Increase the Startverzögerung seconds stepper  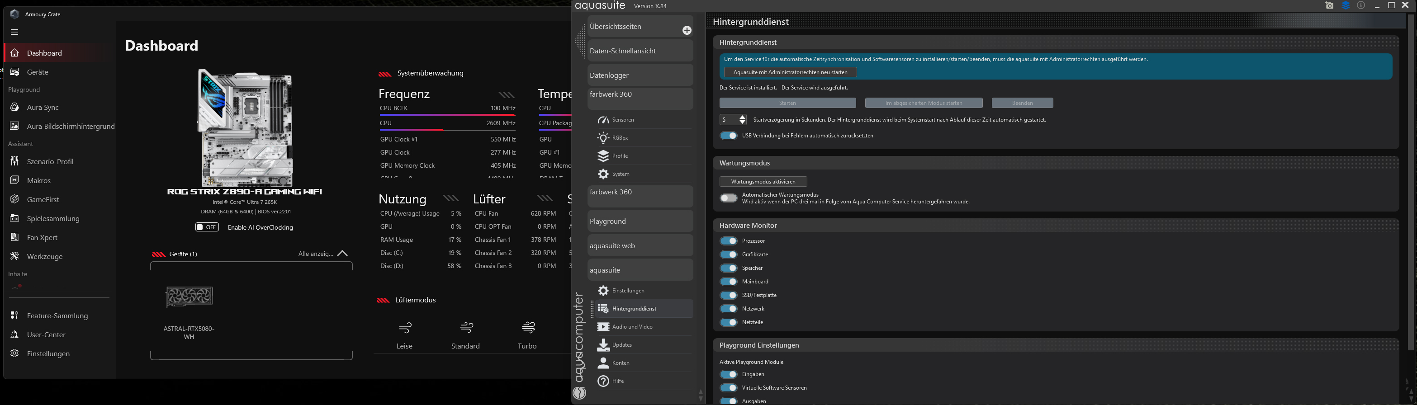coord(742,117)
